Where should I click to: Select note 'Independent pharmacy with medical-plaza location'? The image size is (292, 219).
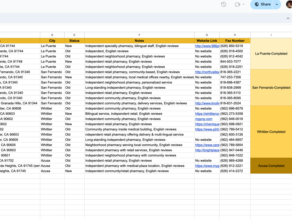pyautogui.click(x=139, y=166)
